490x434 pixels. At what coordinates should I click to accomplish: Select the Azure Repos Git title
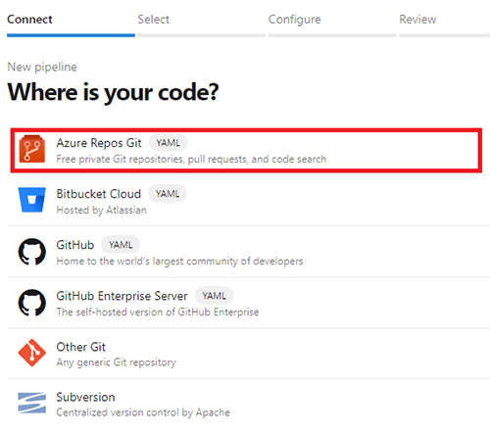99,143
